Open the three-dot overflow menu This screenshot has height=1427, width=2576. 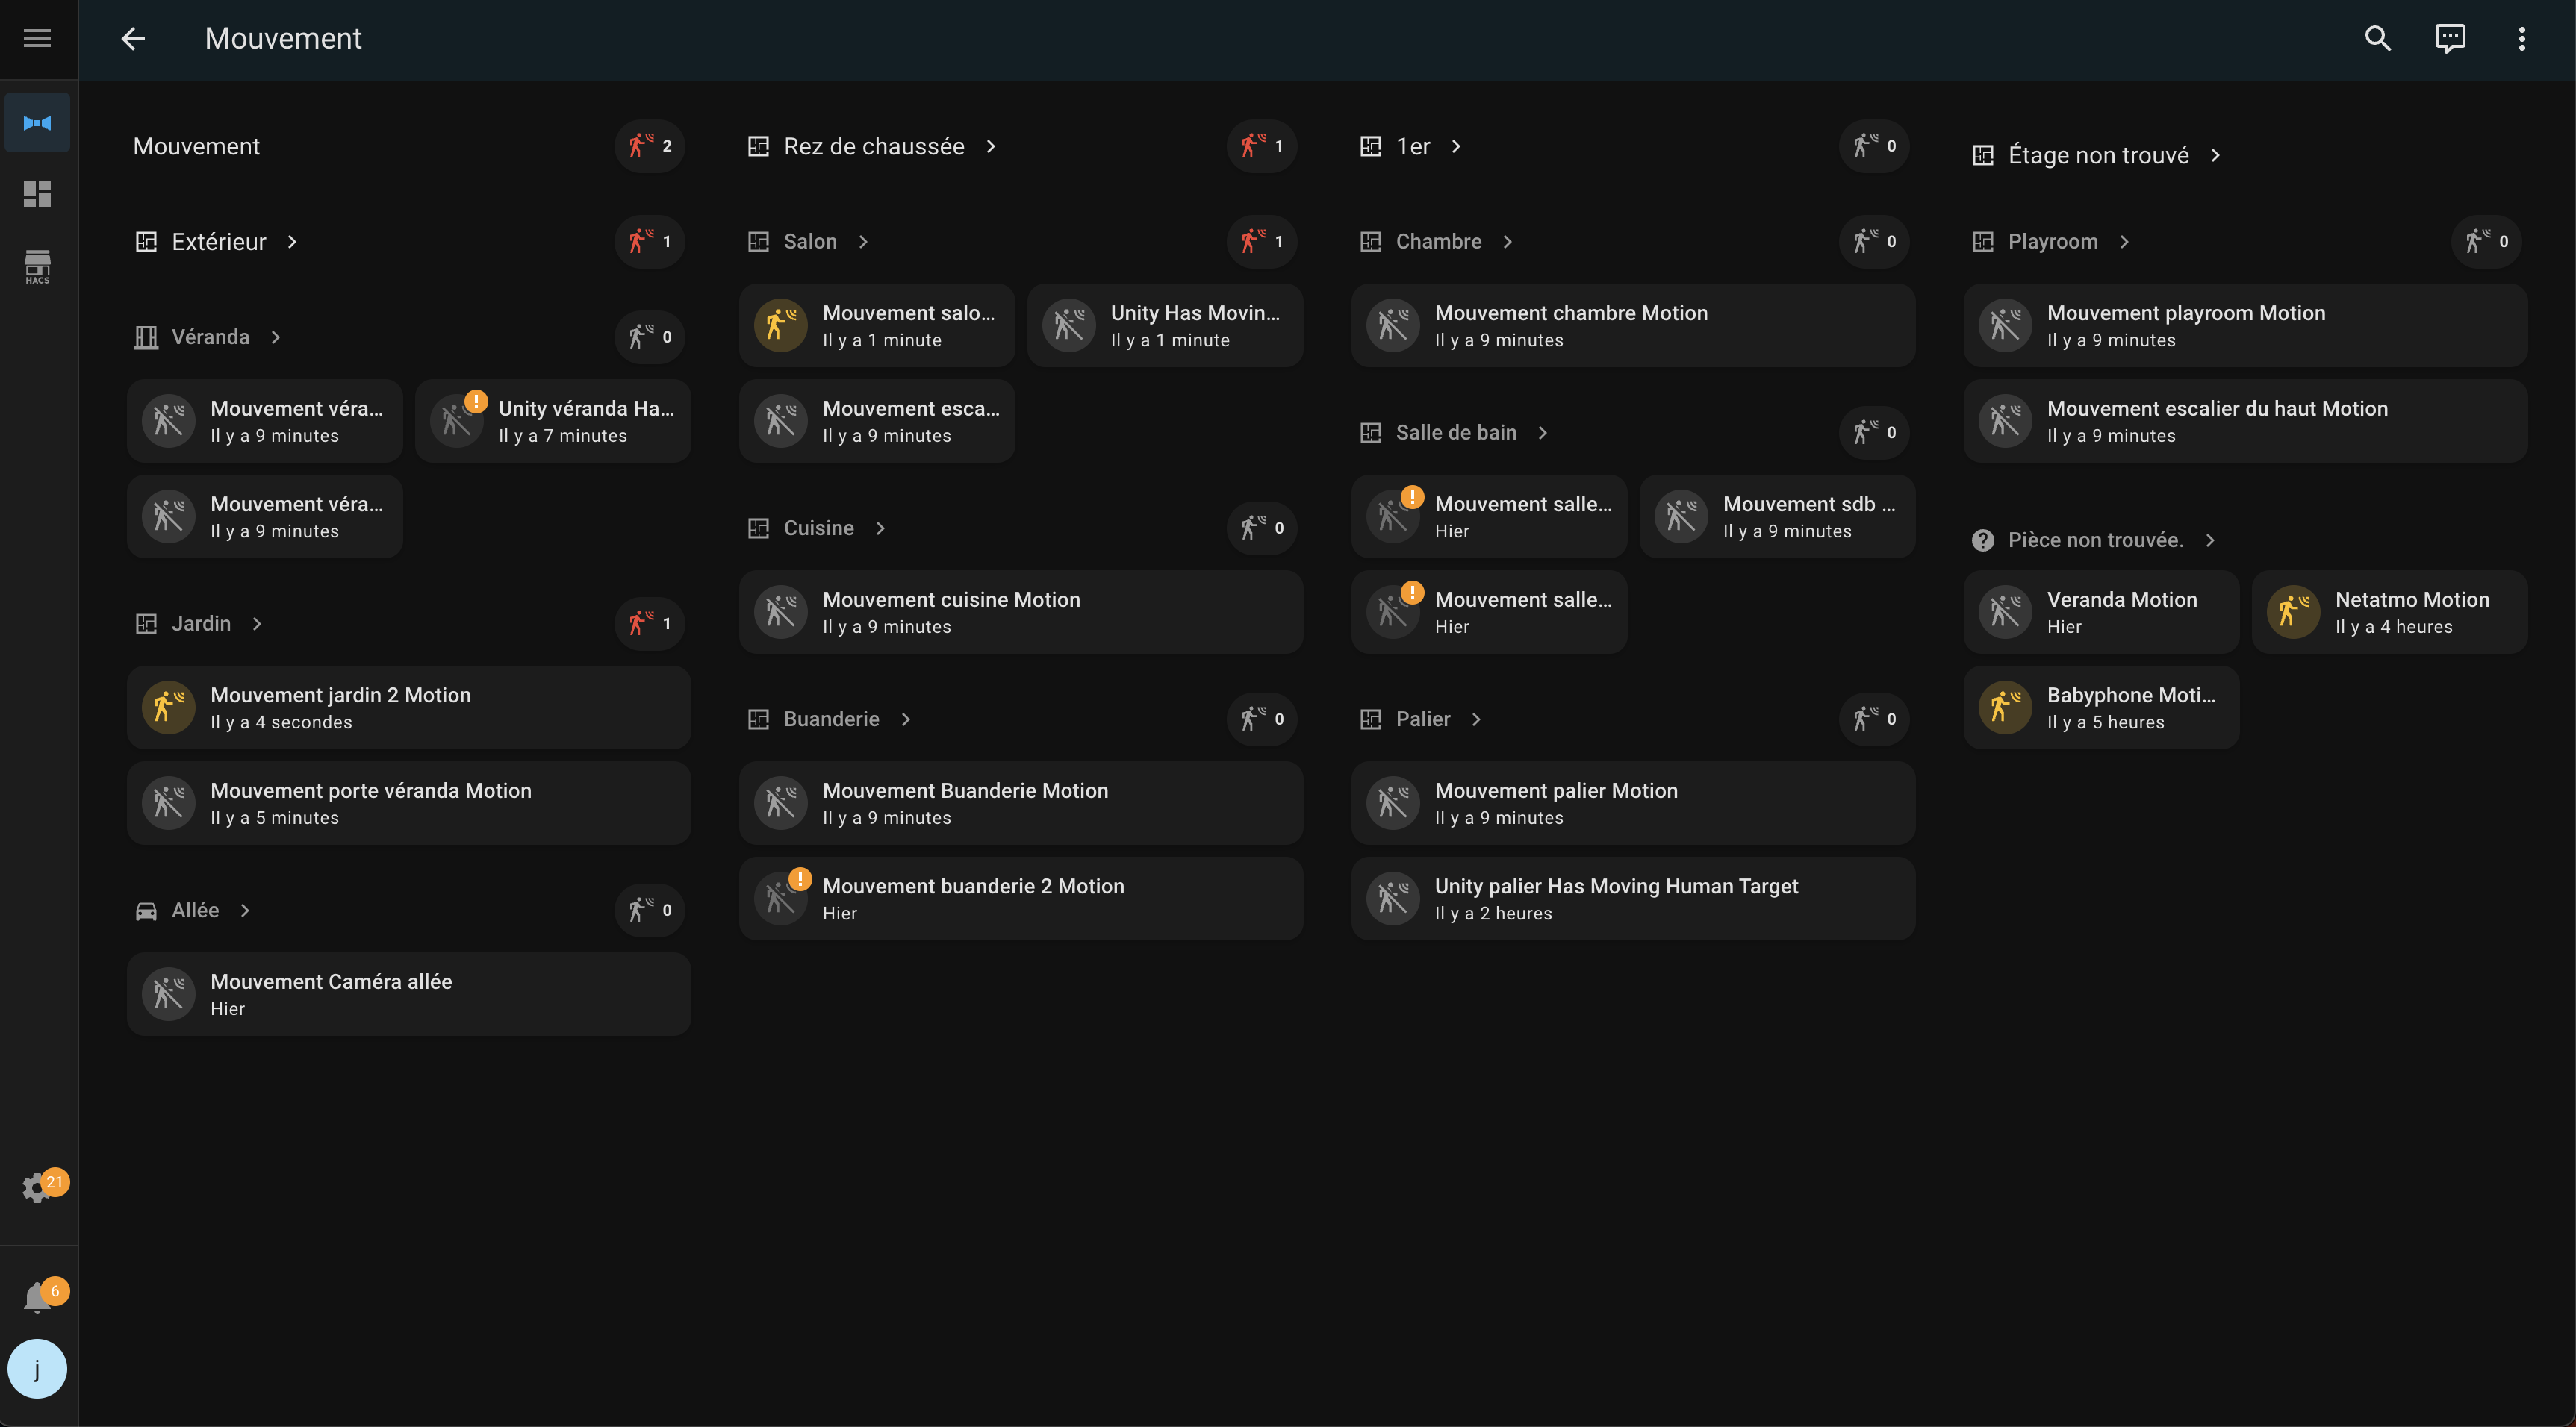click(x=2521, y=38)
